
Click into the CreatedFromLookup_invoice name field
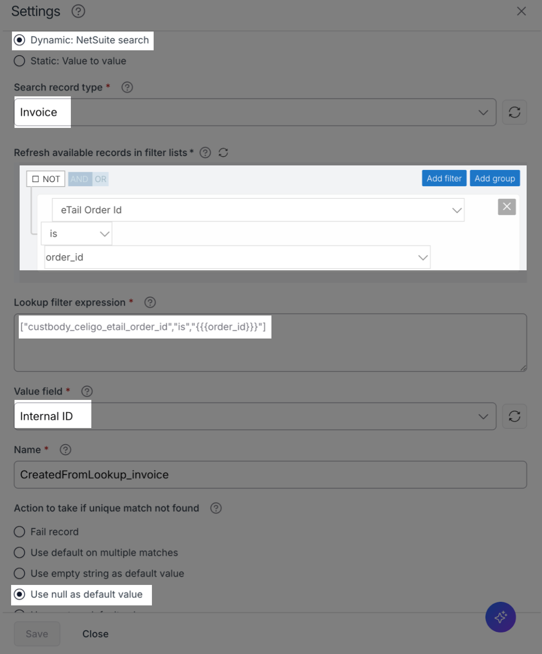pos(271,475)
